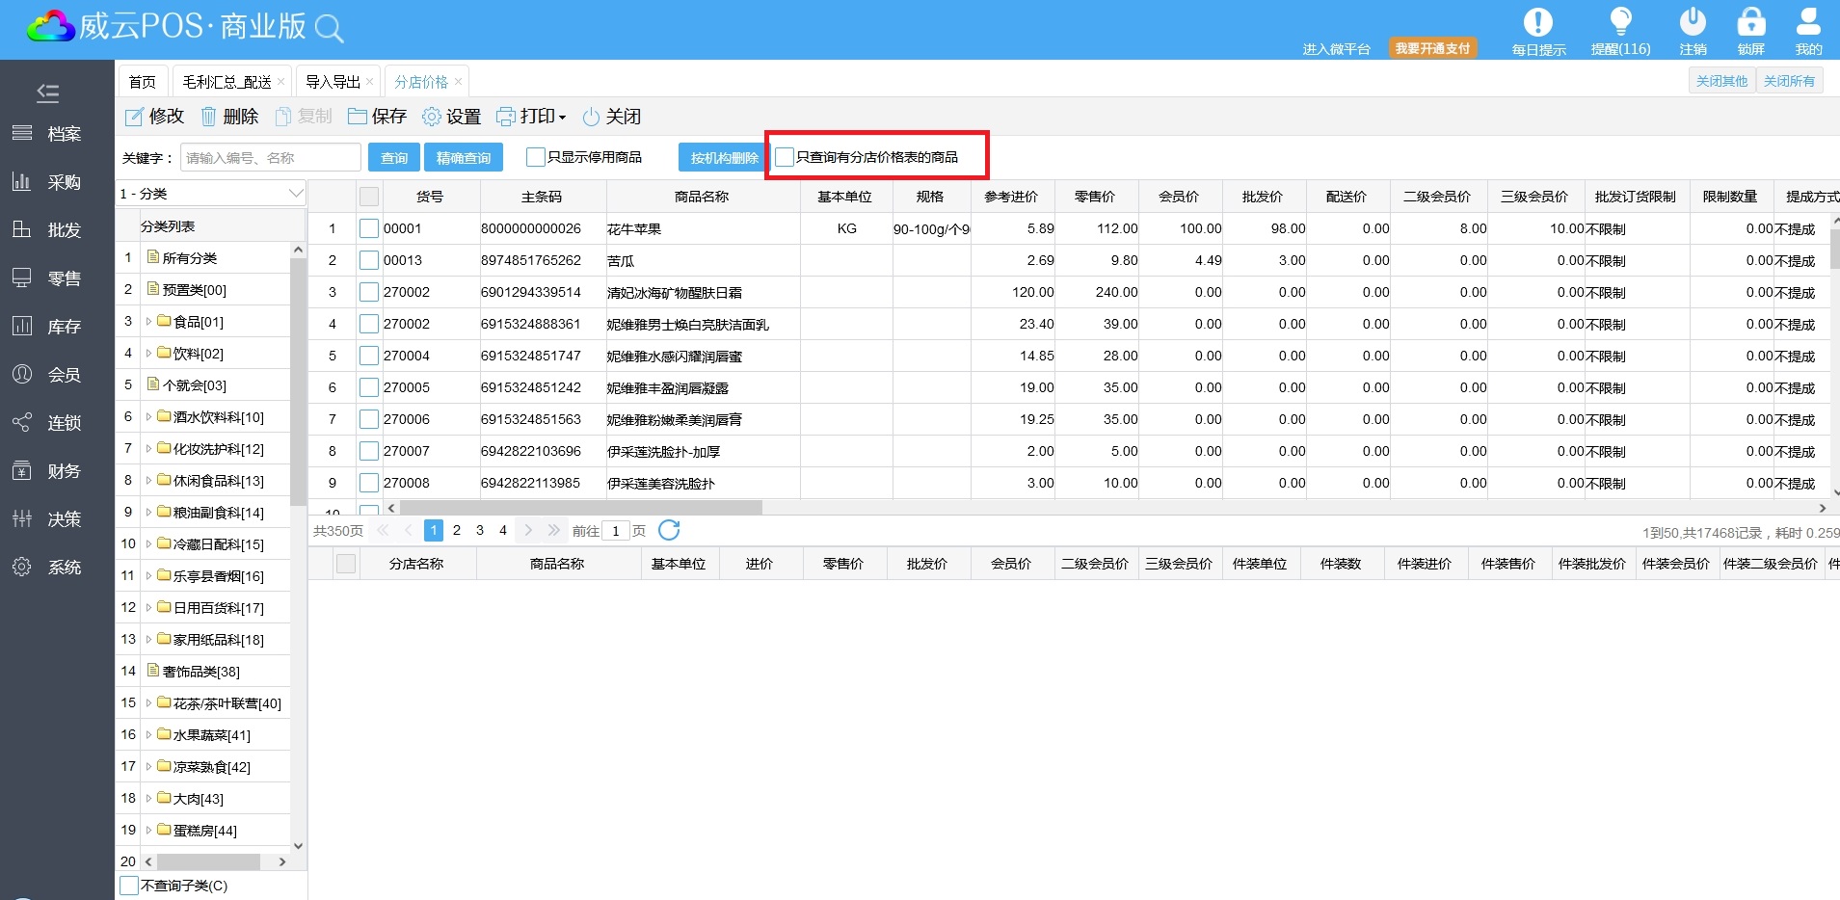Collapse the left sidebar menu icon
1840x900 pixels.
click(x=47, y=93)
